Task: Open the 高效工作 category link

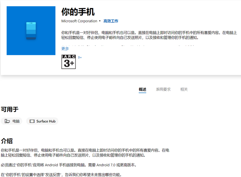Action: coord(111,21)
